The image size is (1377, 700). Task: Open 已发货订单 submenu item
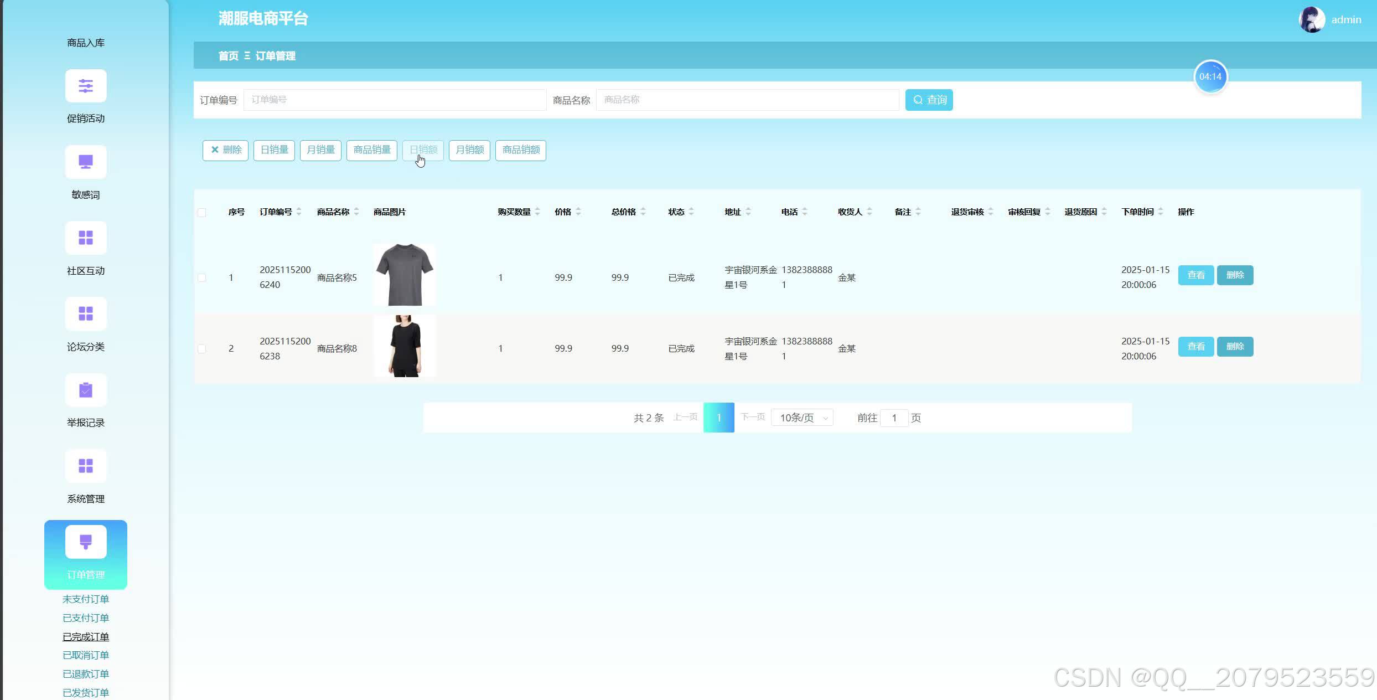click(86, 693)
